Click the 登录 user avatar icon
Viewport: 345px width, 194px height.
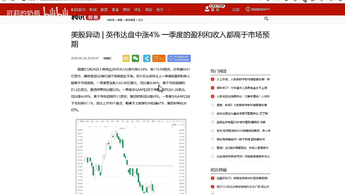click(x=207, y=9)
